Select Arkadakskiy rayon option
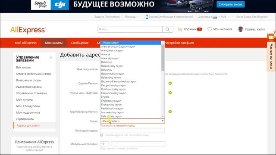The width and height of the screenshot is (276, 155). (x=131, y=50)
